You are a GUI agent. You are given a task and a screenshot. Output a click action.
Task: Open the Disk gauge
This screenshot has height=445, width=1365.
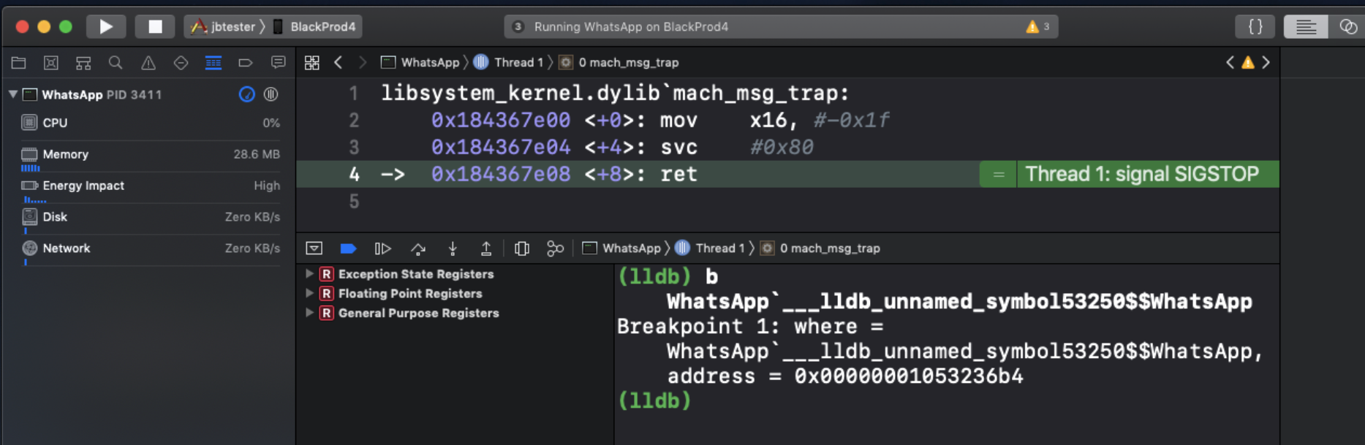tap(151, 218)
